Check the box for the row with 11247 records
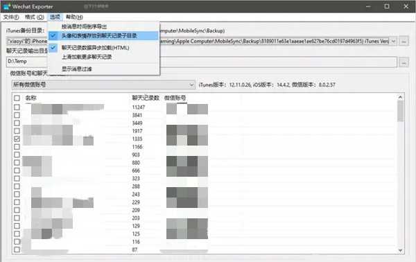This screenshot has width=416, height=262. tap(17, 107)
